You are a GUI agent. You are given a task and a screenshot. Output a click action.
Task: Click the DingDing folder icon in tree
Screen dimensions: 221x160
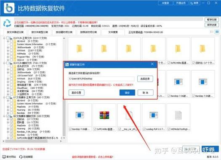click(15, 82)
